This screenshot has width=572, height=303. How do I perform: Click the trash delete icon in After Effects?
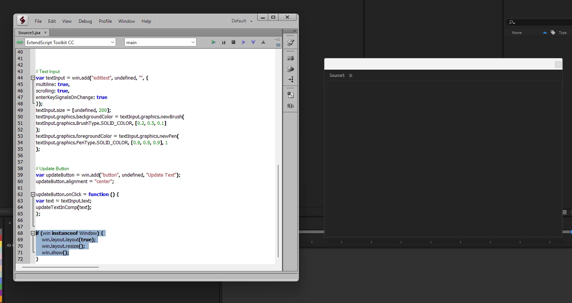565,212
